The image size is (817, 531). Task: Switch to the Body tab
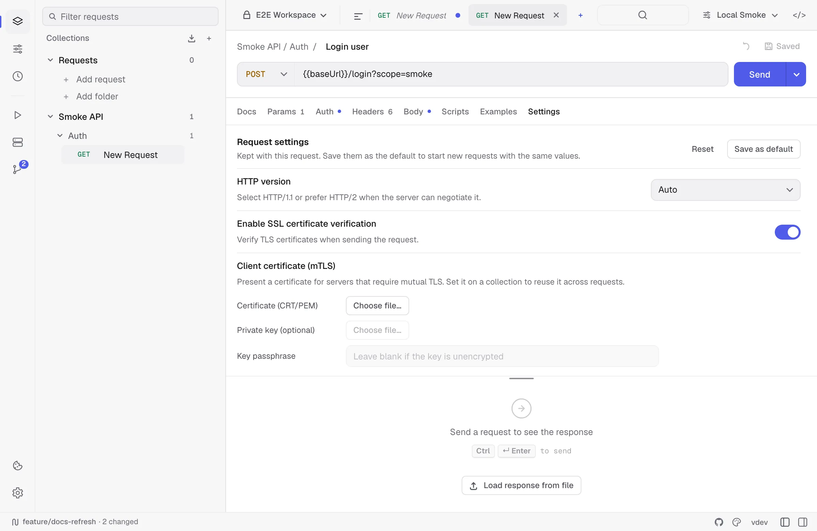pyautogui.click(x=417, y=112)
